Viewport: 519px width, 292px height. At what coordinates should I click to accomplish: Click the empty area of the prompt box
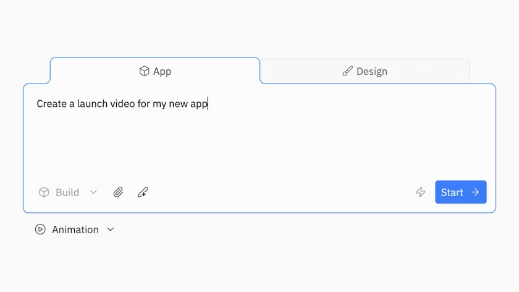pos(259,145)
